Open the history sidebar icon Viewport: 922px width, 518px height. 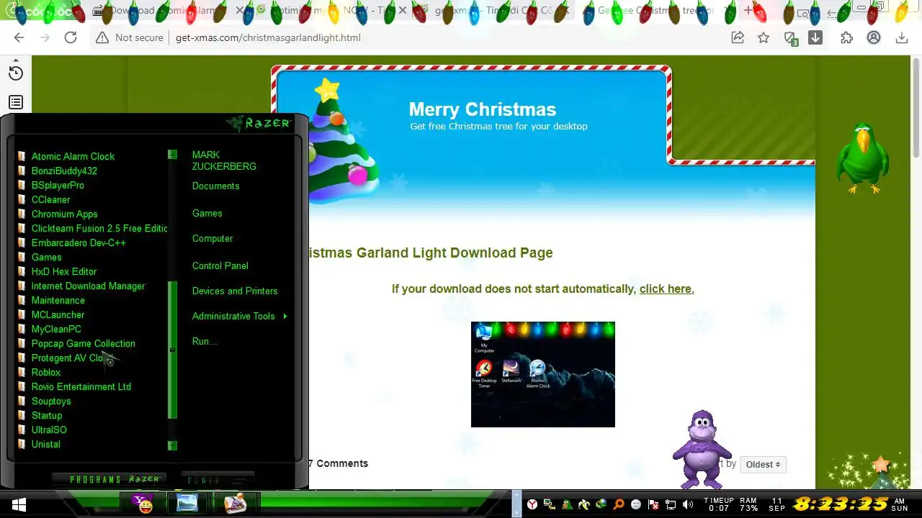tap(16, 73)
